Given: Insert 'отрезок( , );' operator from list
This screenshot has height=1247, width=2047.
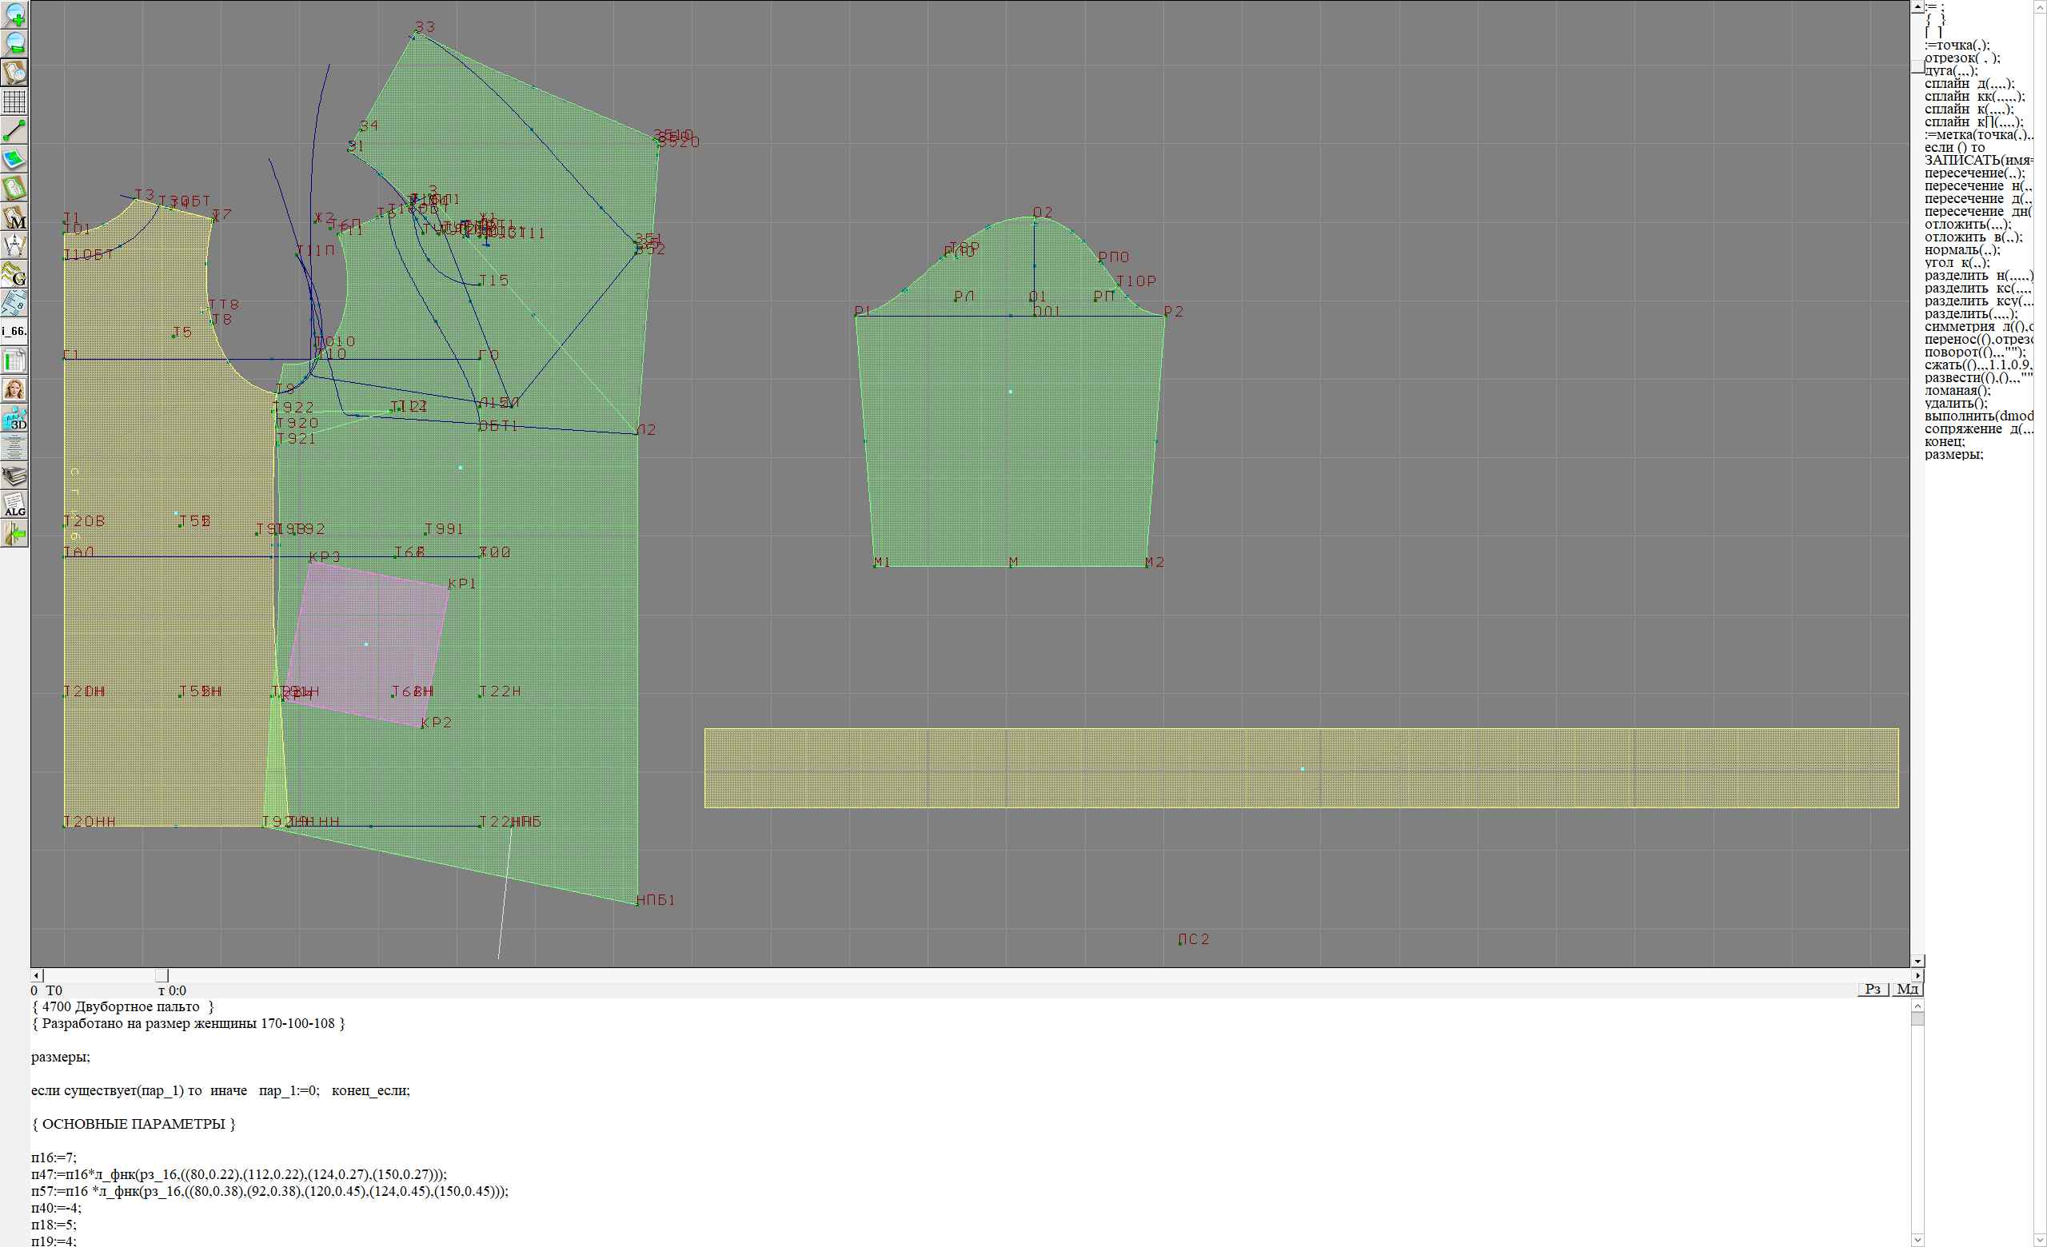Looking at the screenshot, I should pos(1962,58).
